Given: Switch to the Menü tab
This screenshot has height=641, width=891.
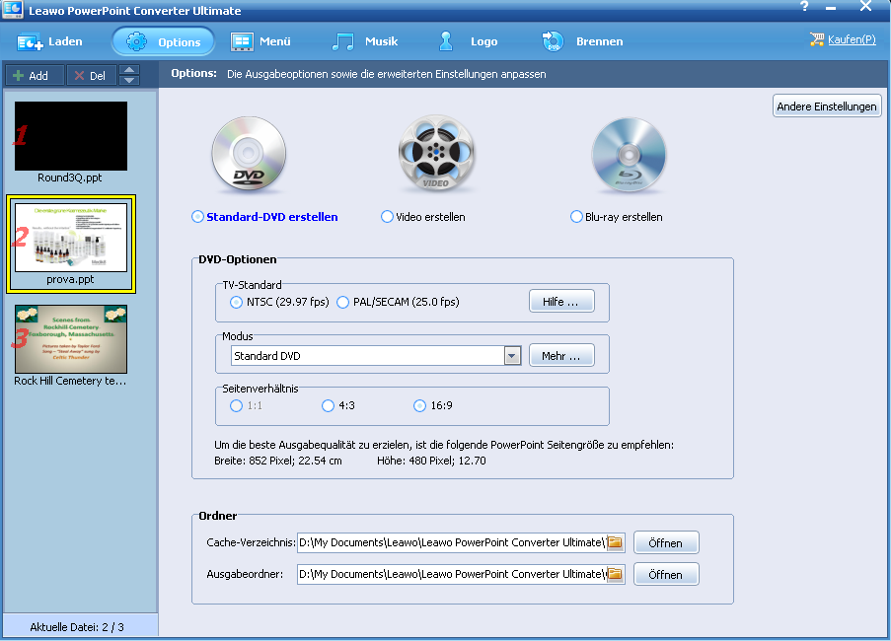Looking at the screenshot, I should pyautogui.click(x=260, y=41).
